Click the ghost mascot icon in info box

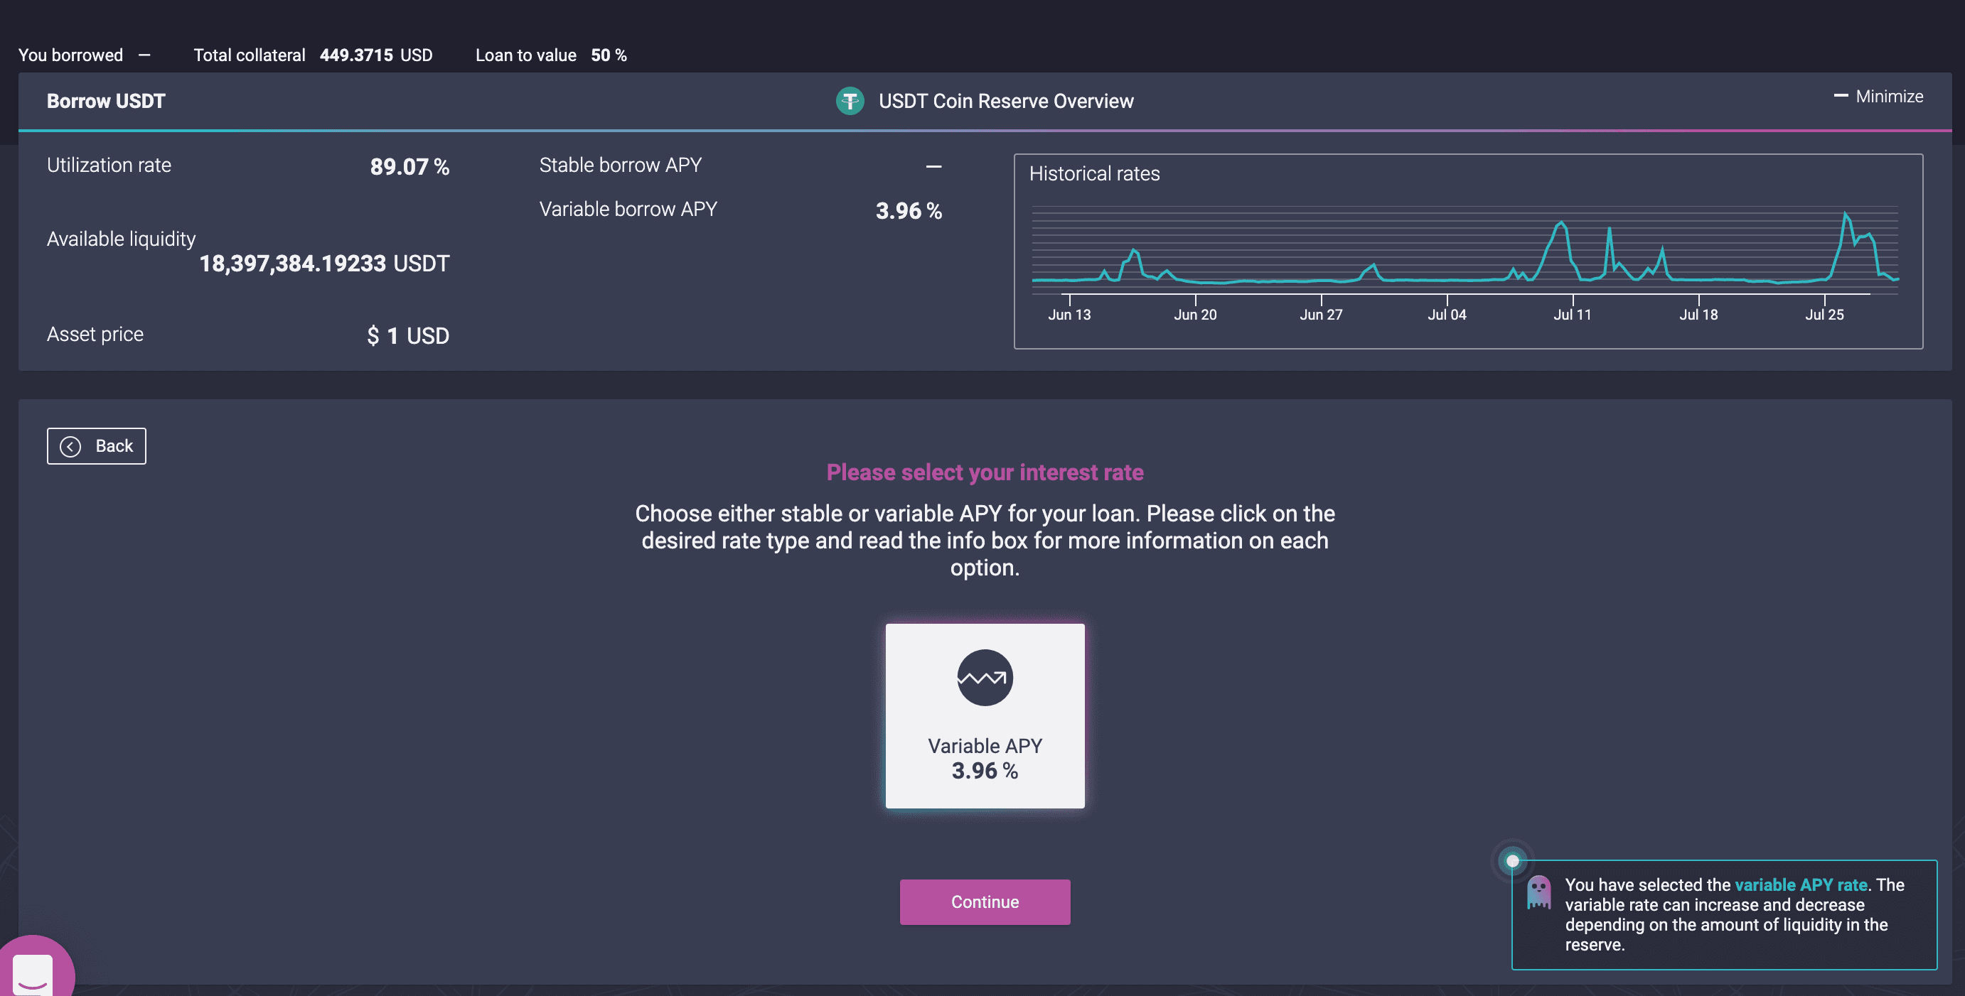click(x=1538, y=892)
